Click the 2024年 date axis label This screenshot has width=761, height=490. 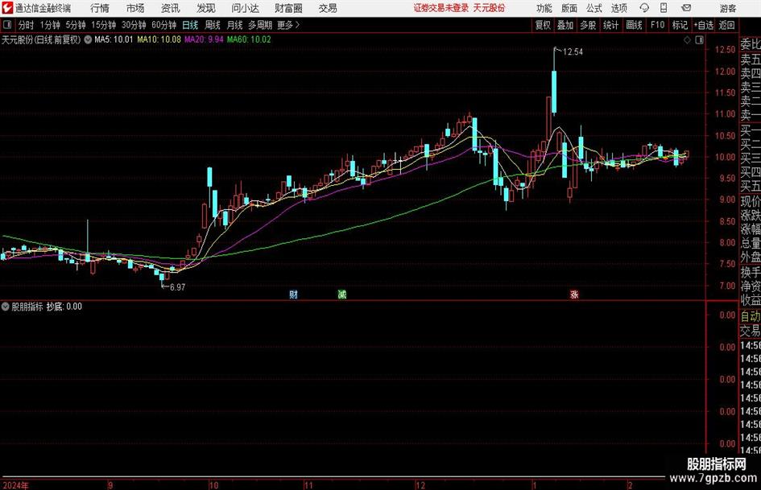click(15, 485)
